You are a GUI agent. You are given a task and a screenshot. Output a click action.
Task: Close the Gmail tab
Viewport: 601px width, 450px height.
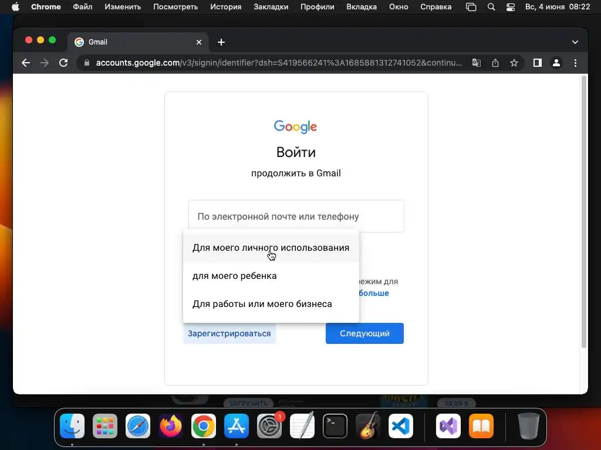pos(199,42)
